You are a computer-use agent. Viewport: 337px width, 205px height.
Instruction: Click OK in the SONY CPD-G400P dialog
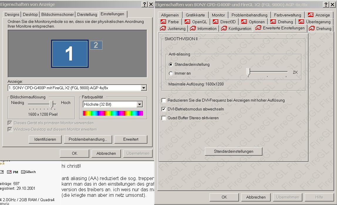(x=224, y=197)
